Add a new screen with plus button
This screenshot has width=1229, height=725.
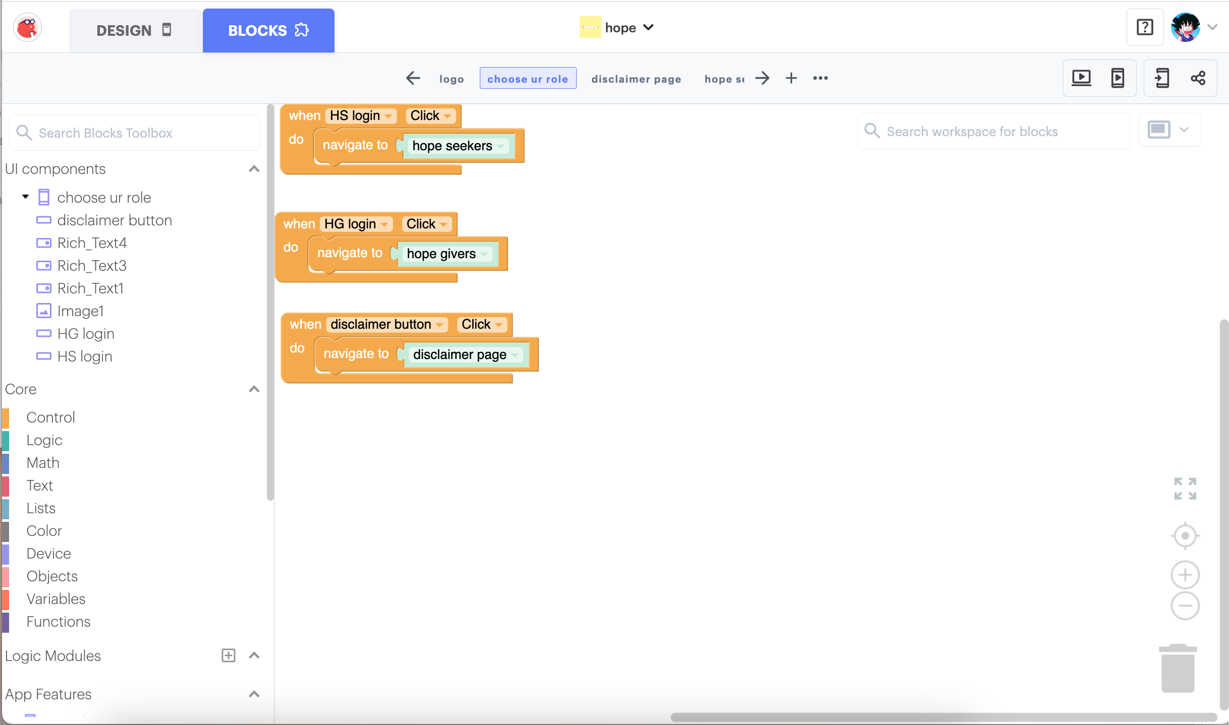coord(791,78)
